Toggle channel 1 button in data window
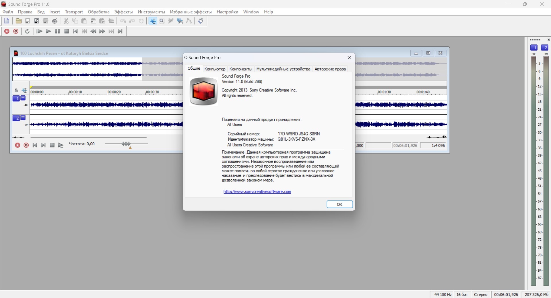 point(16,99)
